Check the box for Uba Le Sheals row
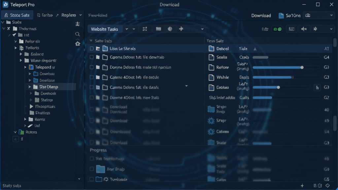 [x=92, y=48]
